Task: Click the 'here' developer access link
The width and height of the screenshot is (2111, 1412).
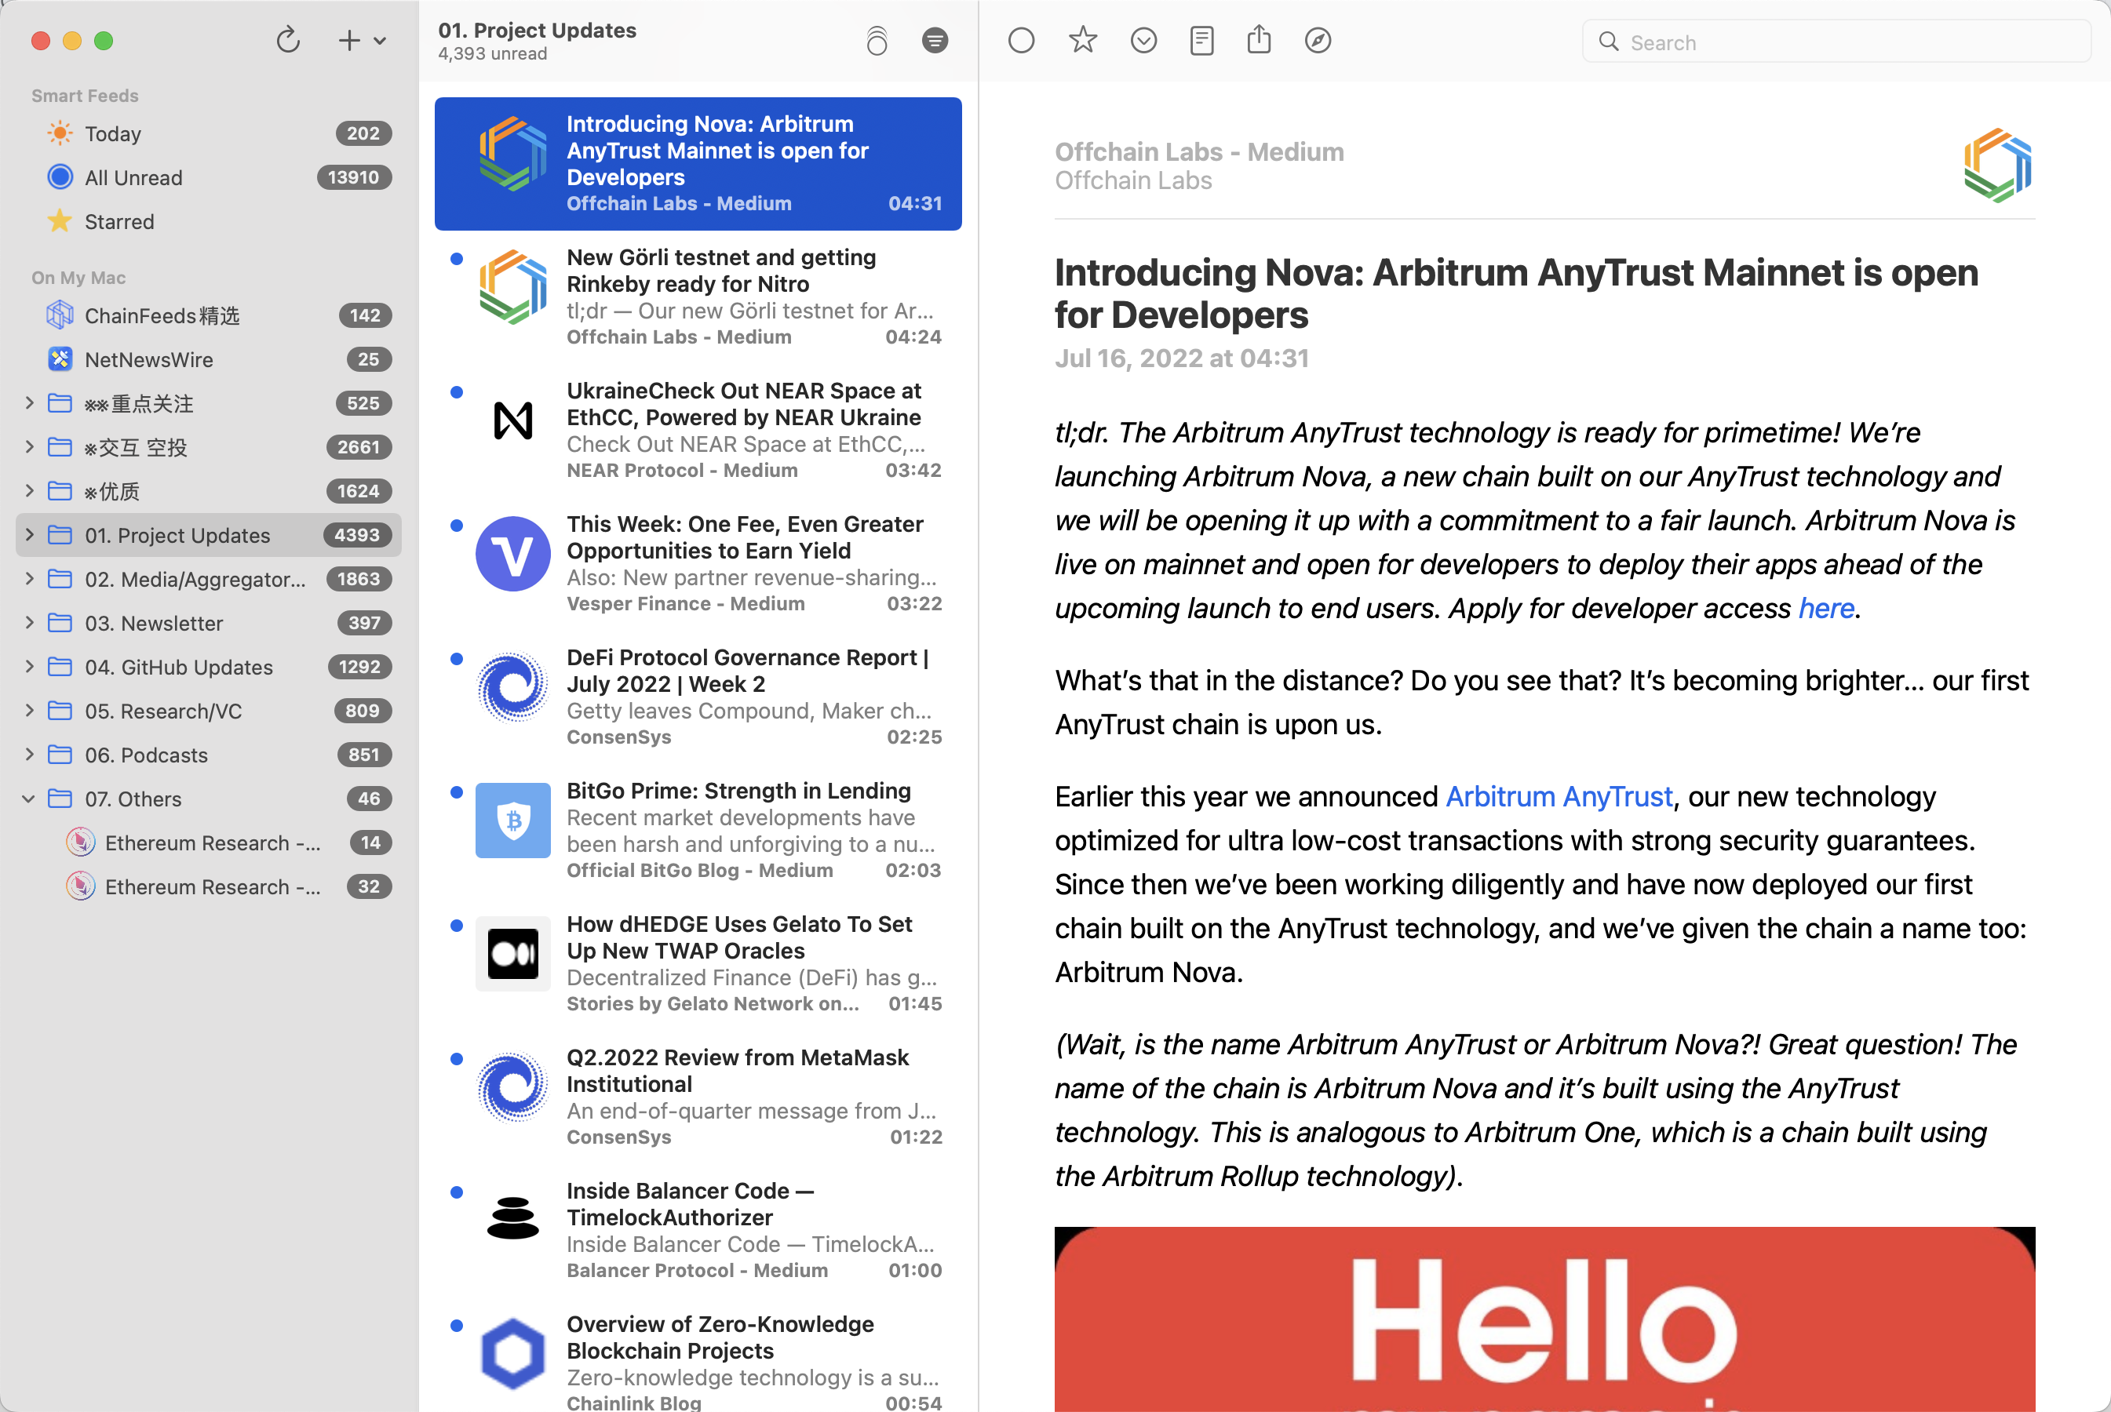Action: (x=1825, y=609)
